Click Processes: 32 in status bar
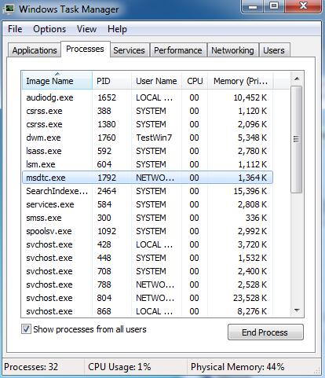Viewport: 325px width, 378px height. pyautogui.click(x=31, y=367)
